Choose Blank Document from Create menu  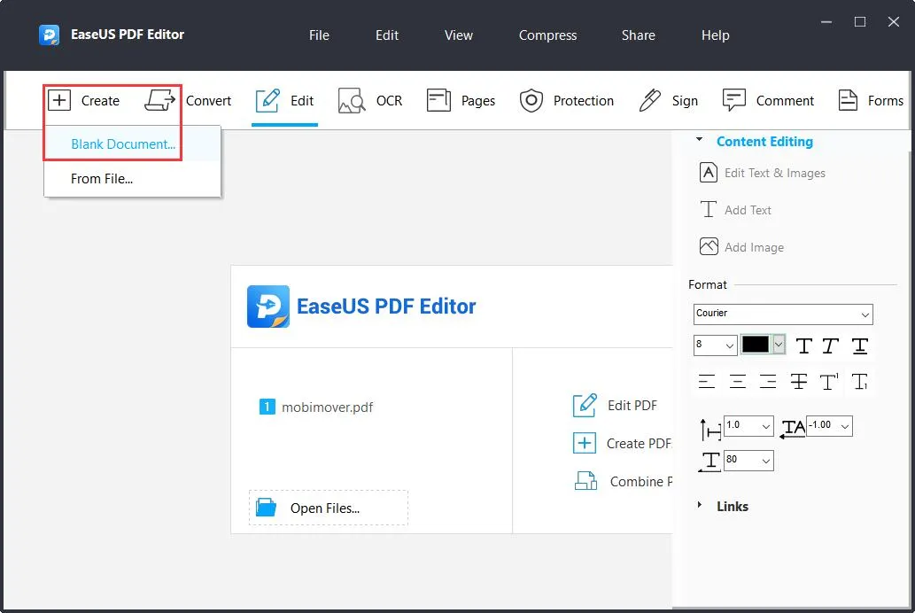(123, 144)
